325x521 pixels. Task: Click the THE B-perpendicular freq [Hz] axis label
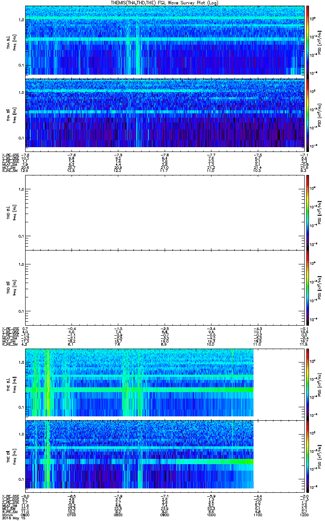click(x=14, y=384)
